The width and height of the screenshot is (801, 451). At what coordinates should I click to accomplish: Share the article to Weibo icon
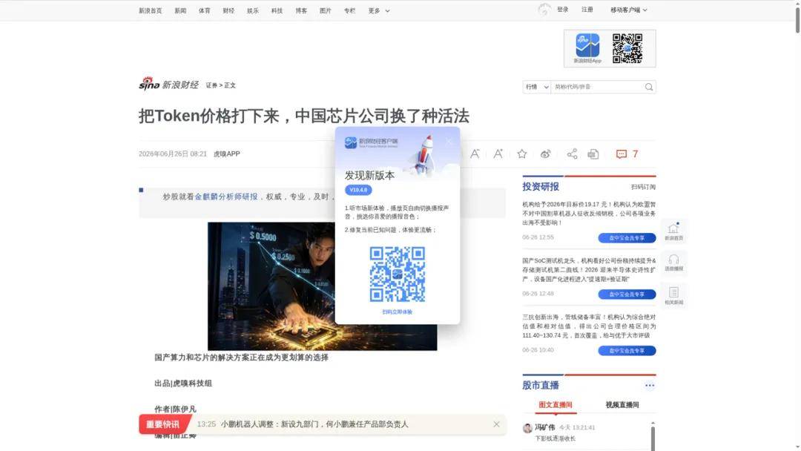coord(546,154)
